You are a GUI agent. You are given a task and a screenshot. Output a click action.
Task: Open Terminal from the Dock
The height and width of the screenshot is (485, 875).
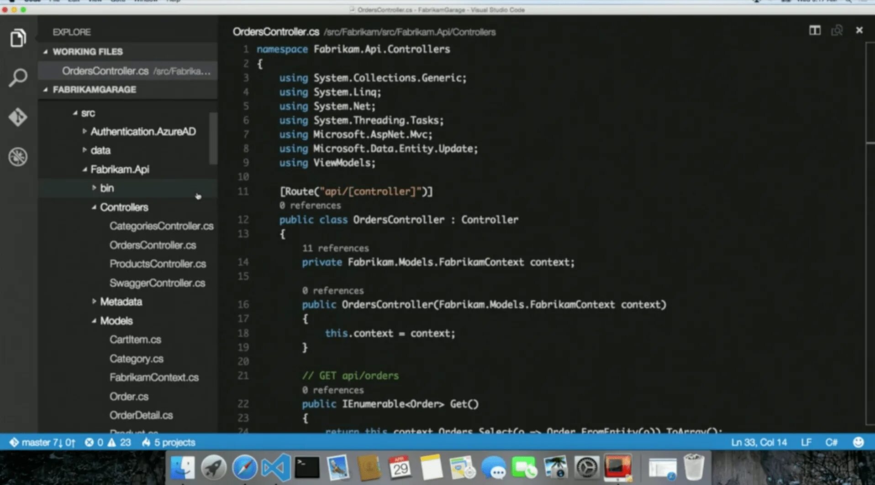click(x=307, y=467)
